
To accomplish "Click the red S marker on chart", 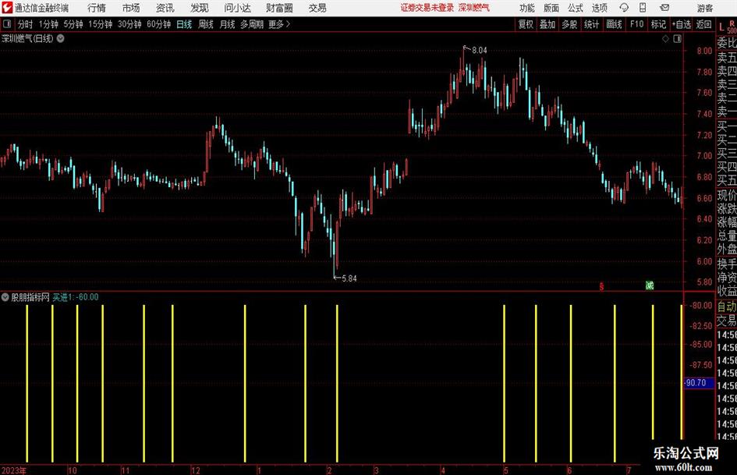I will point(601,286).
